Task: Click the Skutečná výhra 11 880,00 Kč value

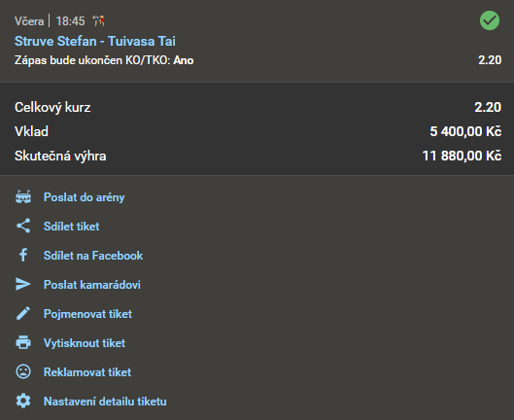Action: pyautogui.click(x=462, y=156)
